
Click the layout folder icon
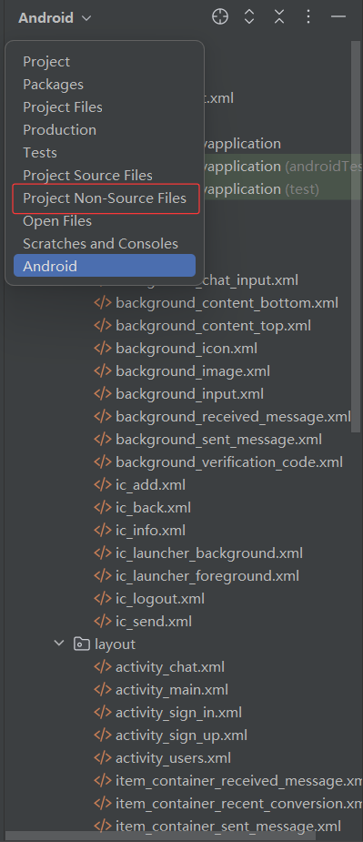tap(81, 644)
